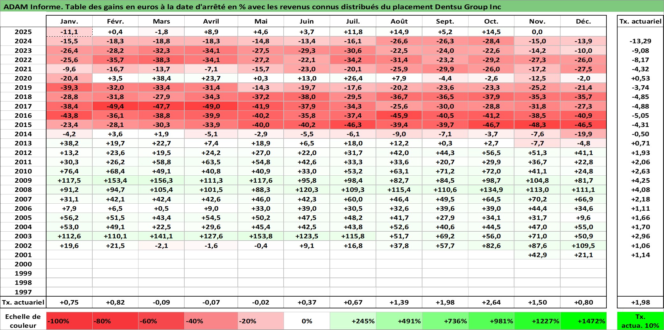
Task: Click the 'Tx. actuariel' bottom row label
Action: tap(23, 302)
